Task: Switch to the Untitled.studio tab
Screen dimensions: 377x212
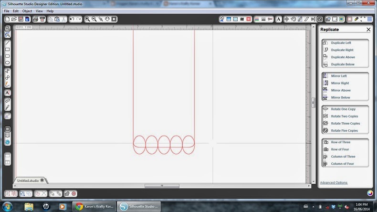Action: tap(28, 180)
